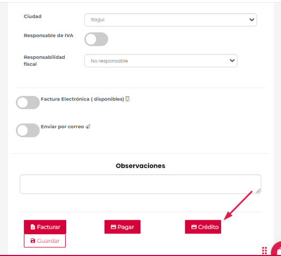The image size is (281, 256).
Task: Click the Responsabilidad fiscal chevron arrow
Action: click(x=232, y=60)
